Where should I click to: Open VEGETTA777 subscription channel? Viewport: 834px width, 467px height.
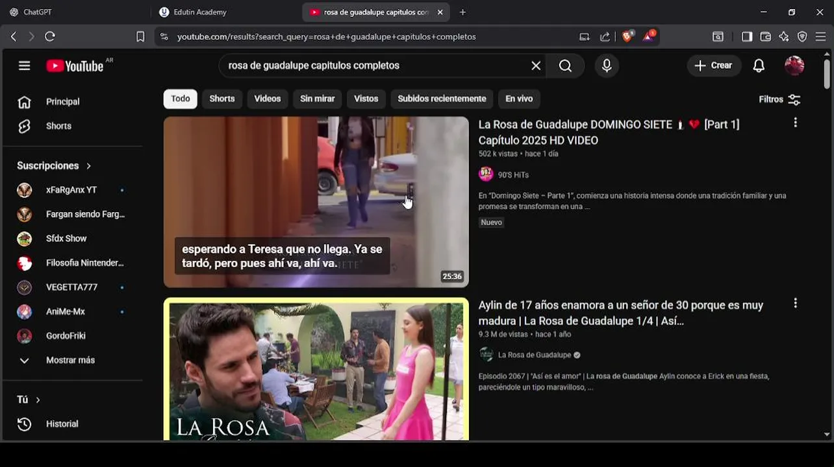coord(73,287)
